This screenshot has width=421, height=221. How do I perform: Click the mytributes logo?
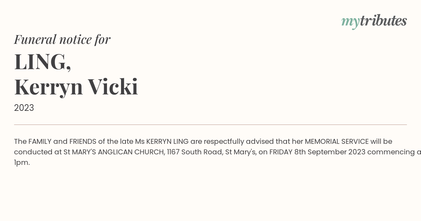[374, 21]
